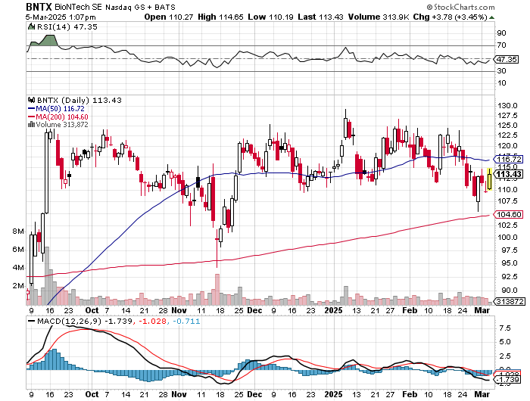
Task: Click the 130.0 price axis label
Action: click(x=507, y=106)
